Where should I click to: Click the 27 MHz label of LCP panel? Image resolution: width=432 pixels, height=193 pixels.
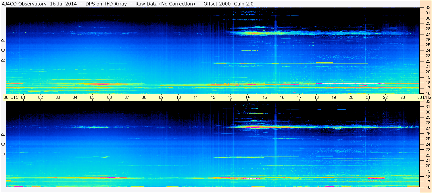[x=428, y=128]
